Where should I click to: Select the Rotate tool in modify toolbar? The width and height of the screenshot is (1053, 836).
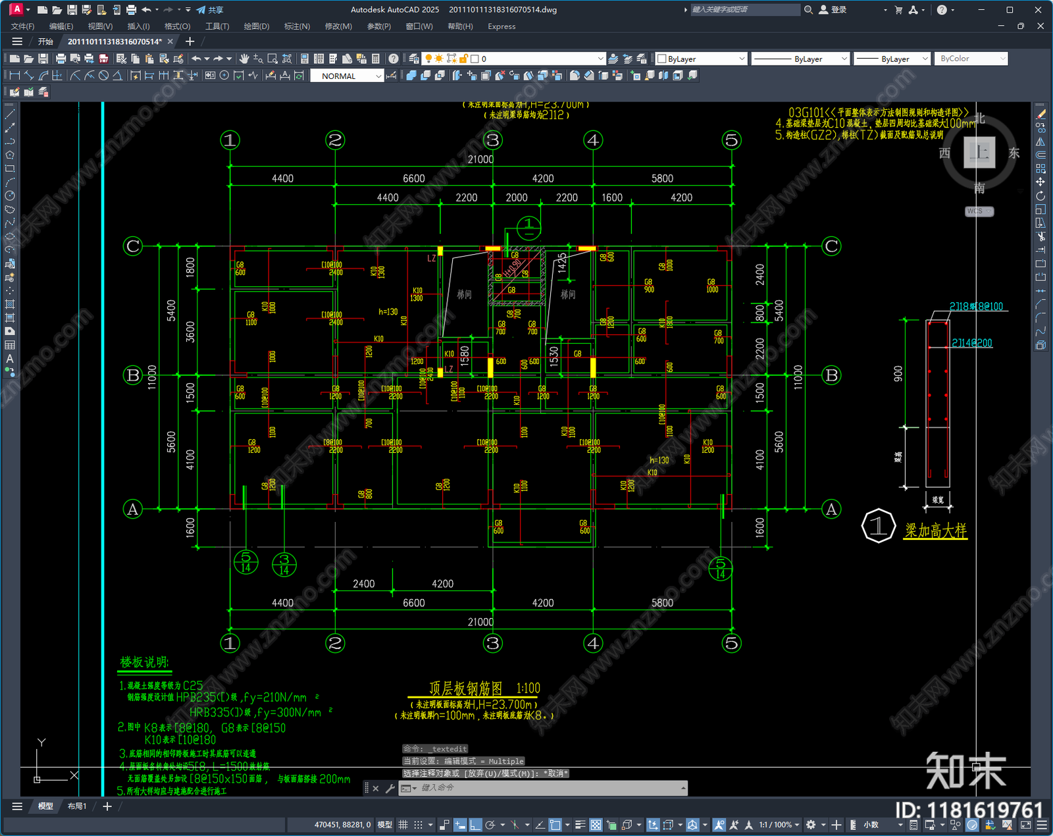pyautogui.click(x=1040, y=196)
